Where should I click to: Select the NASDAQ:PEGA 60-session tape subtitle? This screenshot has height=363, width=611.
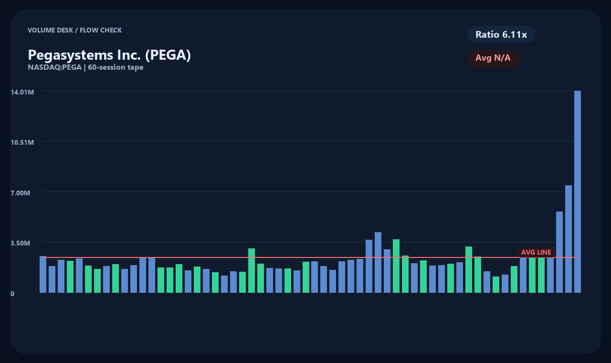[85, 67]
